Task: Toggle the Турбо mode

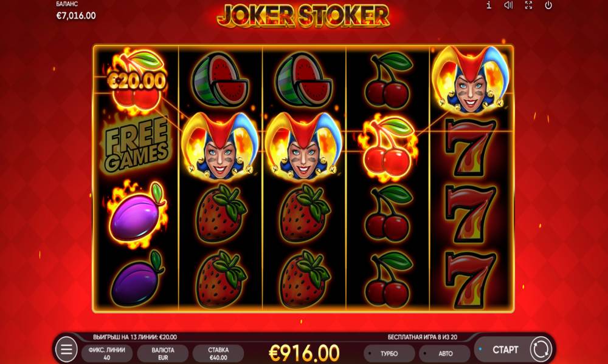Action: [x=389, y=354]
